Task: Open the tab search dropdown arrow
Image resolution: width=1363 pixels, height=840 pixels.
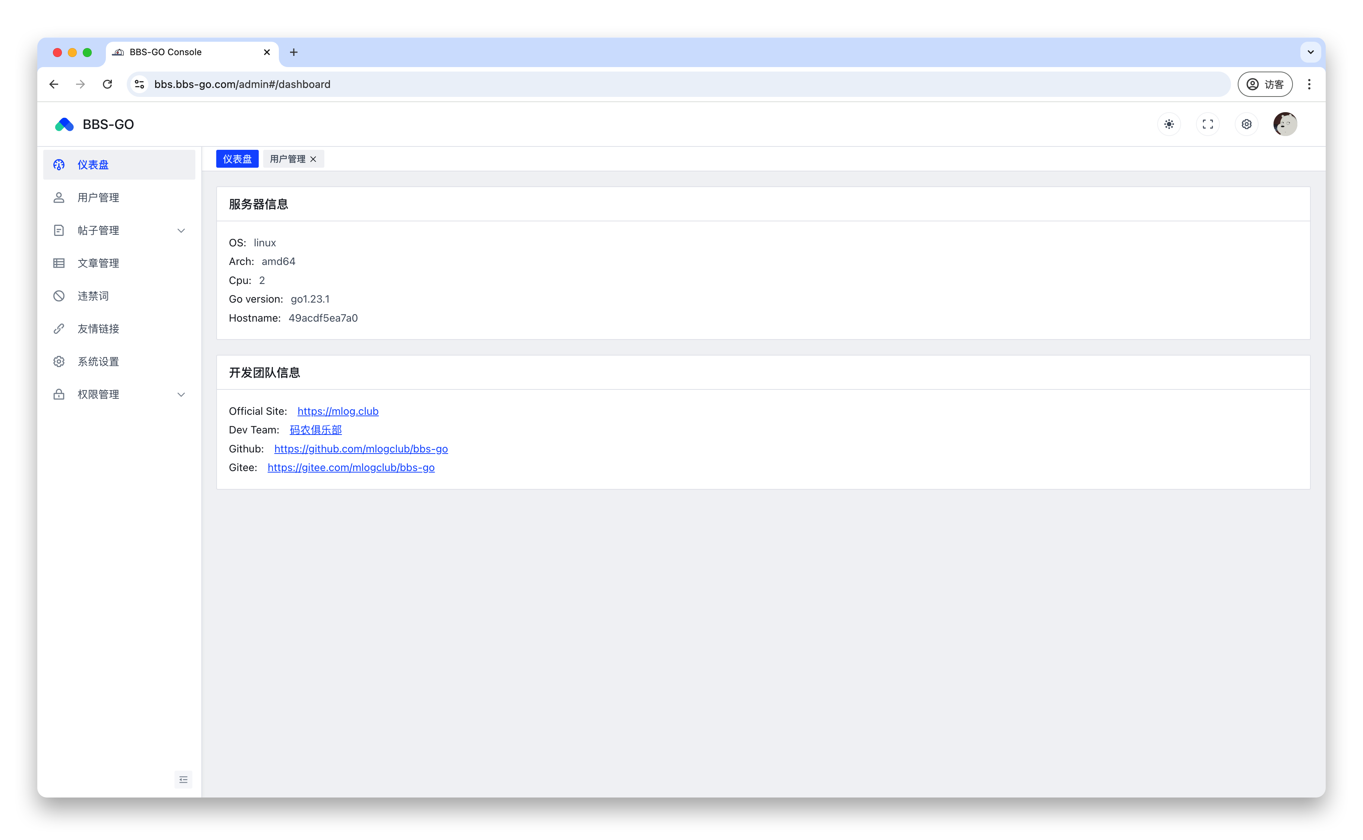Action: coord(1311,52)
